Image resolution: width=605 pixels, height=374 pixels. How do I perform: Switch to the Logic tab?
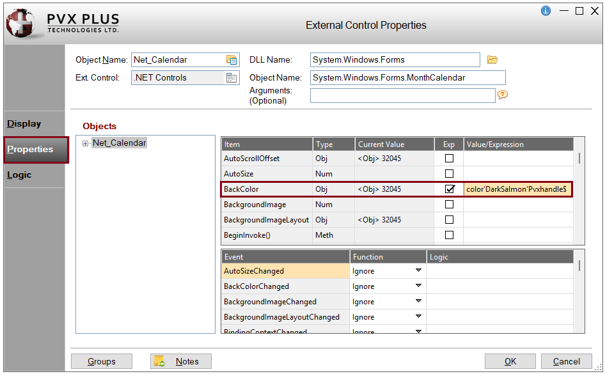(x=19, y=175)
